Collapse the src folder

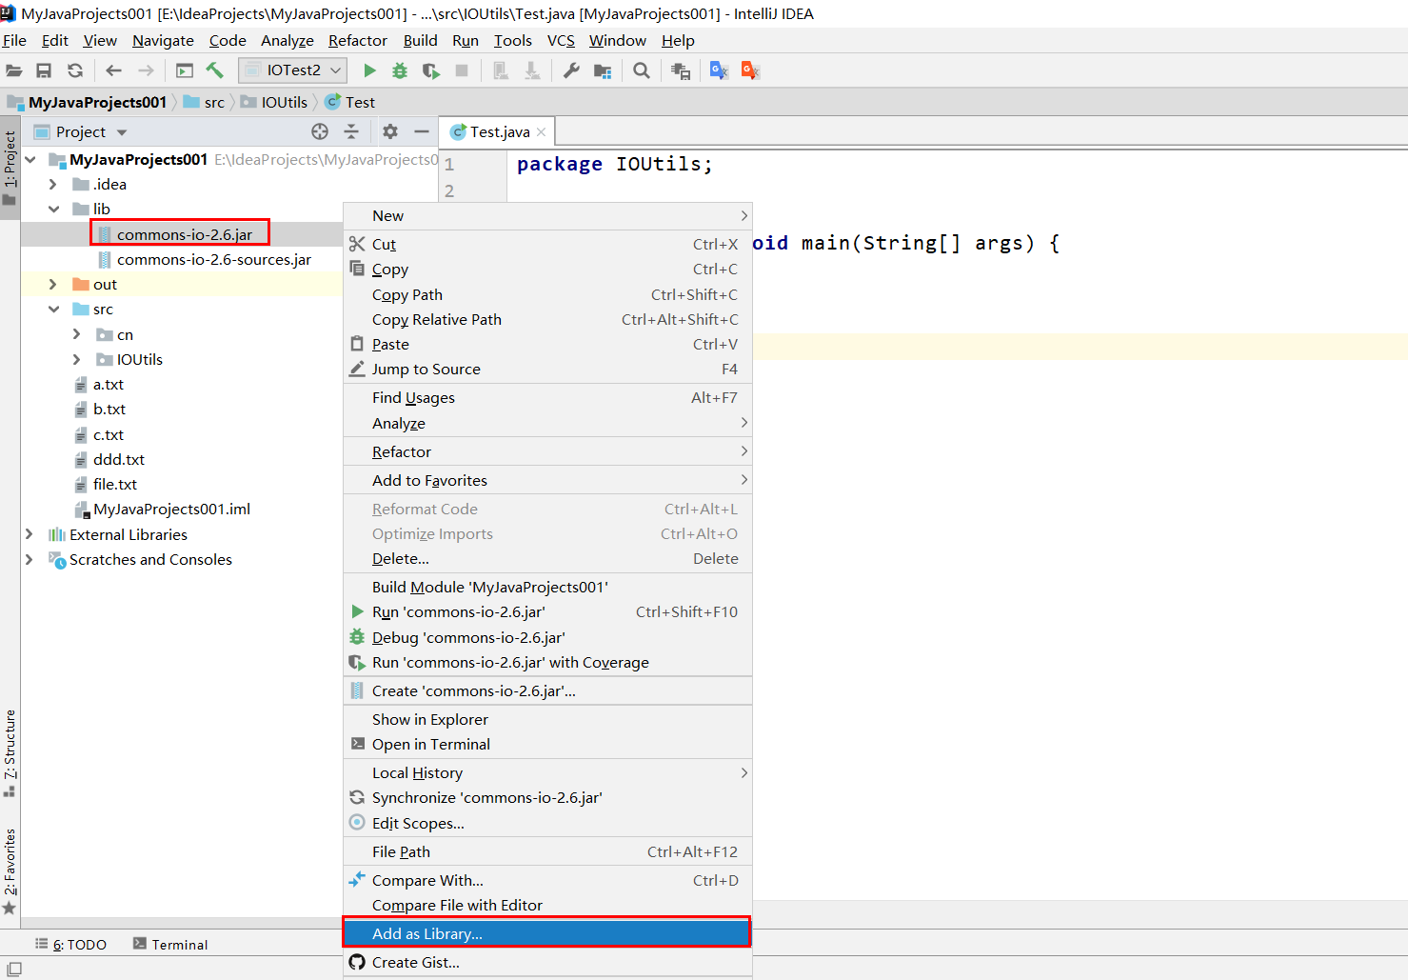(x=53, y=310)
